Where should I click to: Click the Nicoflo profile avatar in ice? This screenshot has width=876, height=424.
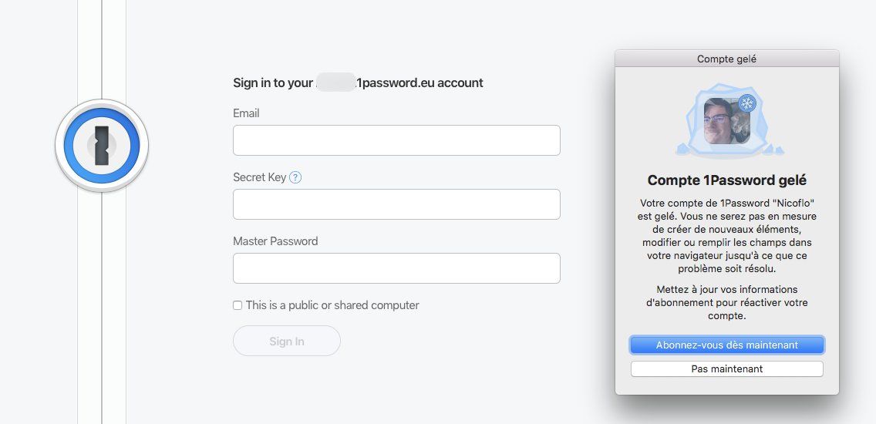pyautogui.click(x=726, y=120)
